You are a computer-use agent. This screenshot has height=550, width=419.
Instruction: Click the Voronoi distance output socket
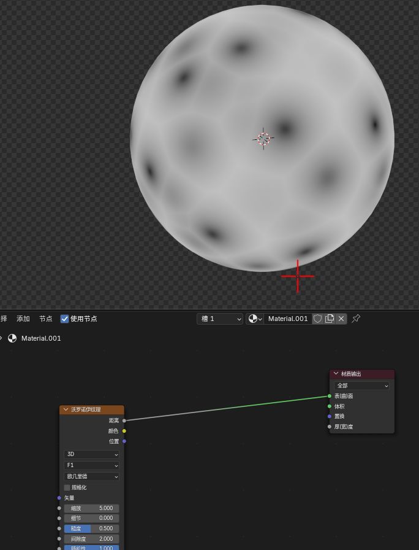(x=124, y=420)
